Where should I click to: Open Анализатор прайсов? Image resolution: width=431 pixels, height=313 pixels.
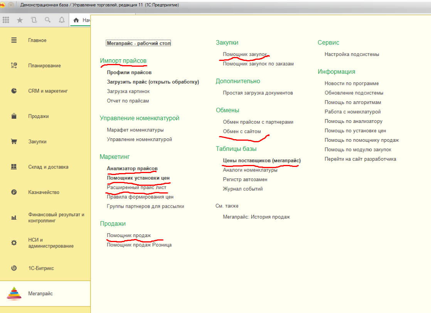point(132,168)
